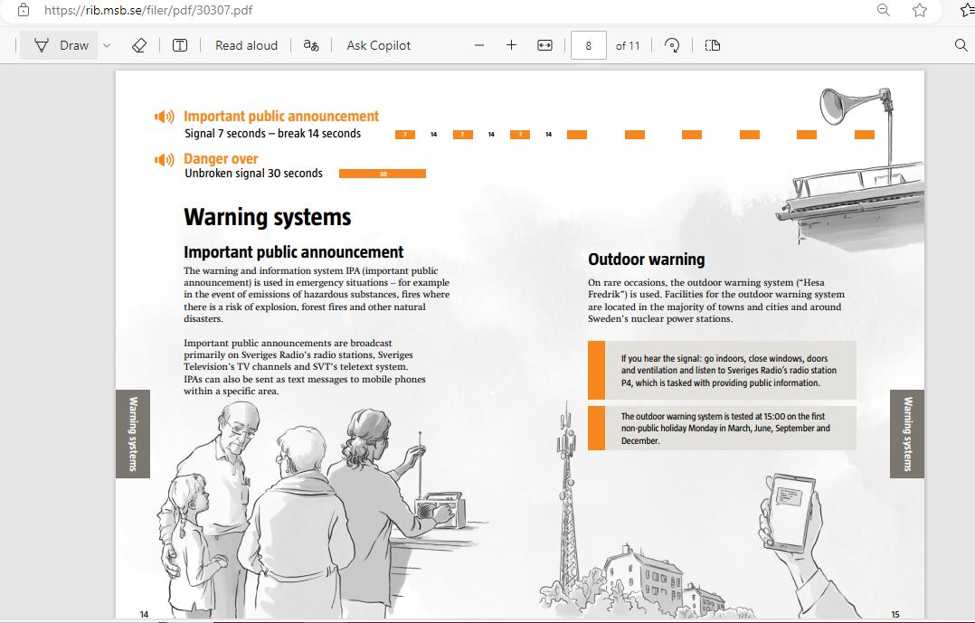Zoom out with the minus button

coord(478,45)
